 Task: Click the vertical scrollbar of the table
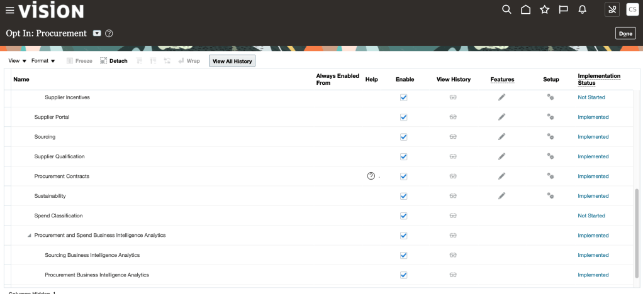[637, 232]
